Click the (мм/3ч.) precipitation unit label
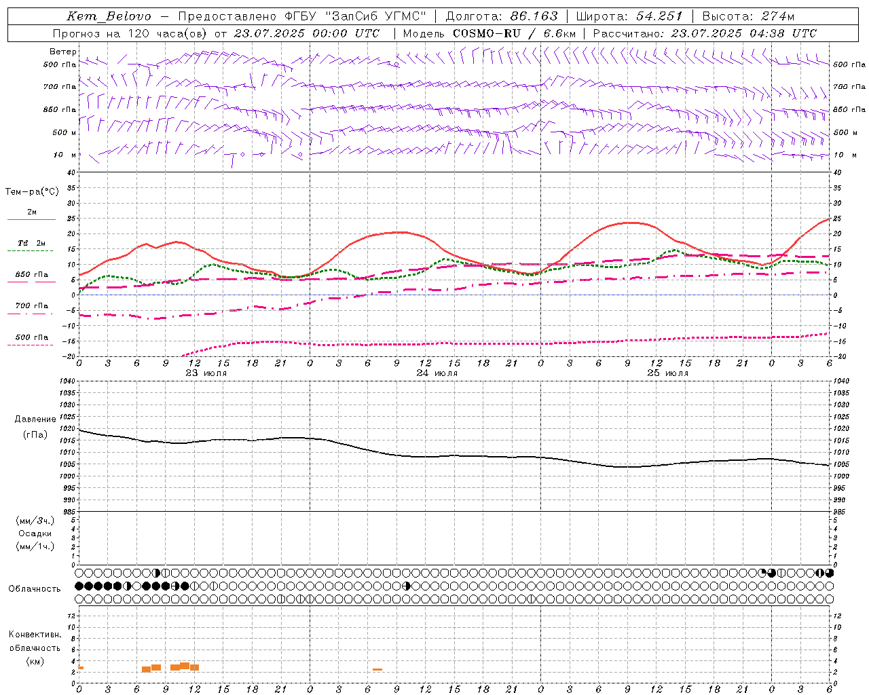 pos(35,521)
